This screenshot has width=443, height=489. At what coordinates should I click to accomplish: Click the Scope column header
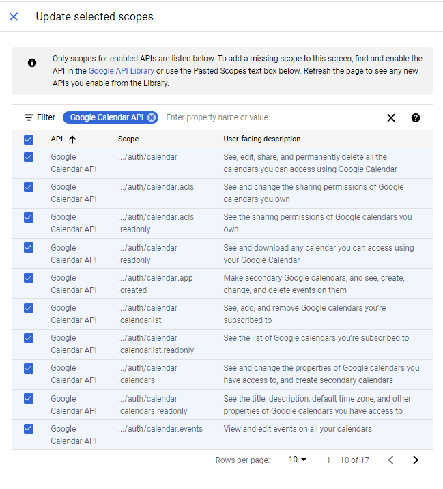point(128,139)
